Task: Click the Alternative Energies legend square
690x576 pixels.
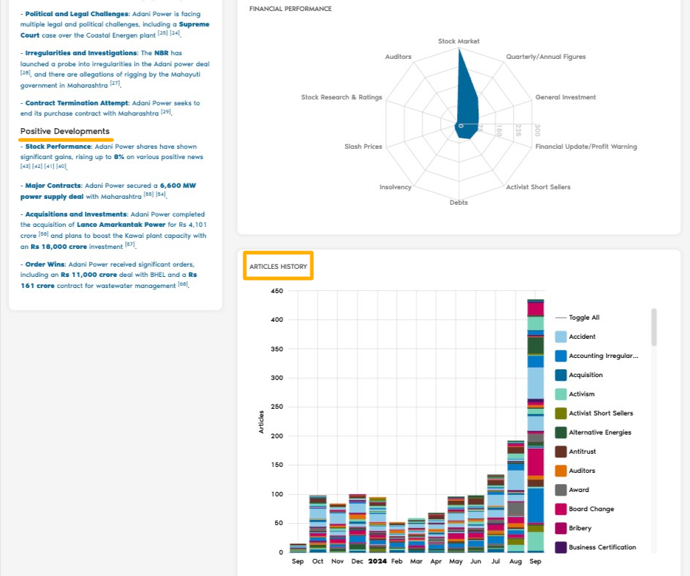Action: pos(560,432)
